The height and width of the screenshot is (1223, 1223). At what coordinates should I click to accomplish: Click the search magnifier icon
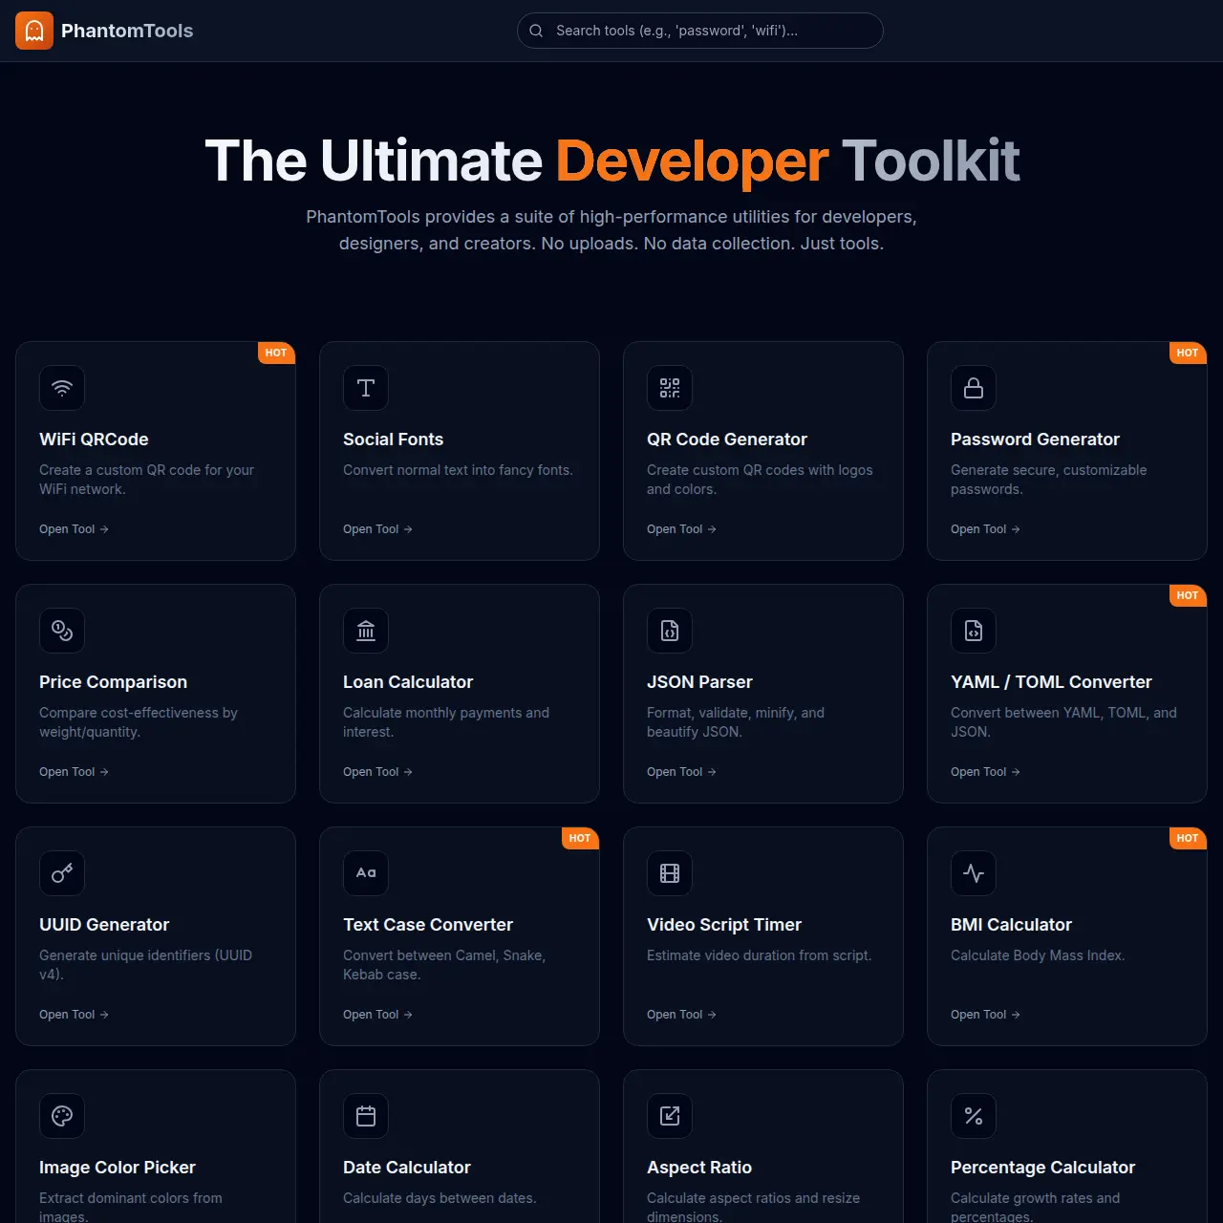click(537, 31)
